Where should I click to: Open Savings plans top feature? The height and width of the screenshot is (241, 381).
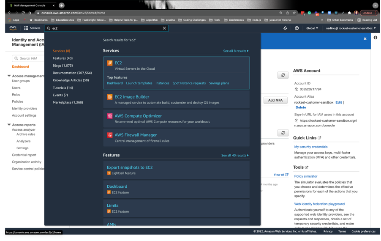(x=219, y=83)
